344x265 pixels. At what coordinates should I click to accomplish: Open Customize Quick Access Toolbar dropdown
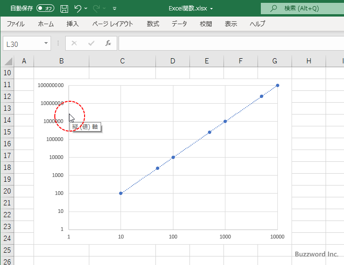(114, 9)
